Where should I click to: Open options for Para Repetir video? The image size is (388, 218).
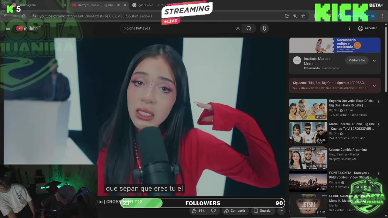tap(379, 101)
